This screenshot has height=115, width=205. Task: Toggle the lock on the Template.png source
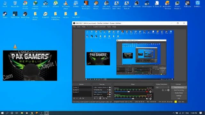[110, 90]
